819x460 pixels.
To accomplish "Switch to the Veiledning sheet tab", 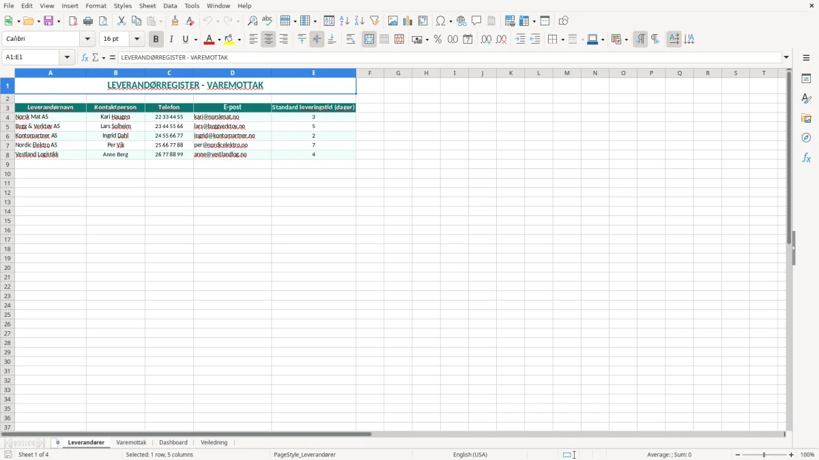I will [214, 442].
